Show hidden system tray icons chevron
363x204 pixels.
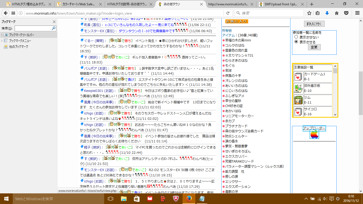coord(307,199)
